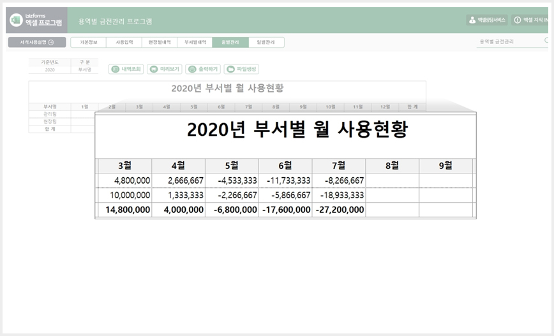Click the 10월 column header

(x=331, y=106)
